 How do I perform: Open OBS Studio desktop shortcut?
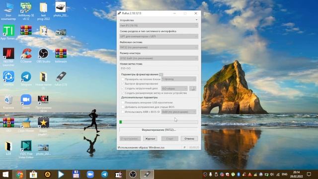coord(43,55)
